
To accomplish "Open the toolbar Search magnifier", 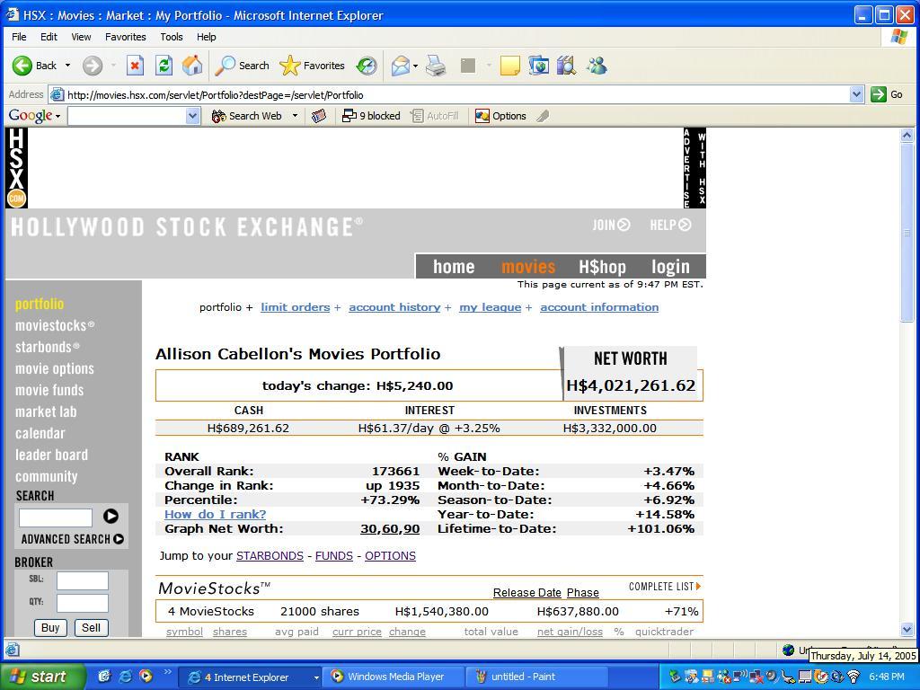I will tap(242, 66).
